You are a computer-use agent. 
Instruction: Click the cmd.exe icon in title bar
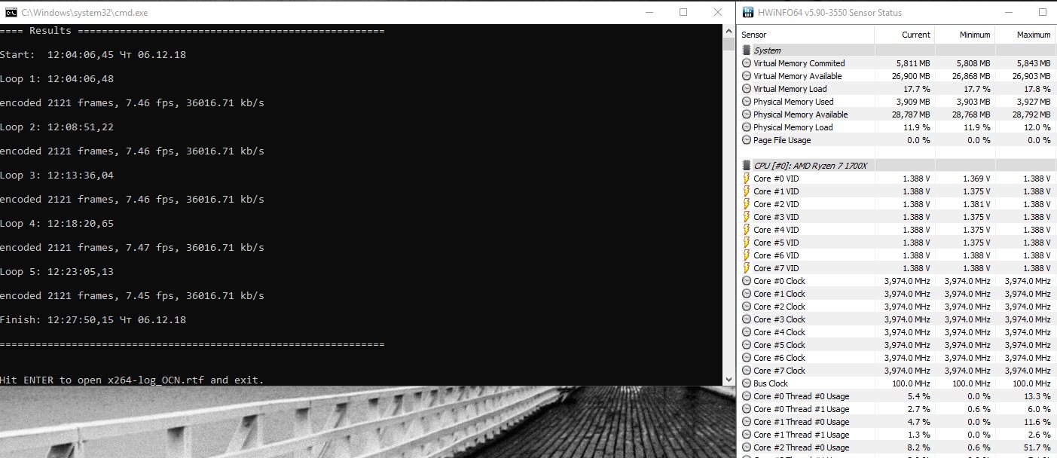[11, 12]
